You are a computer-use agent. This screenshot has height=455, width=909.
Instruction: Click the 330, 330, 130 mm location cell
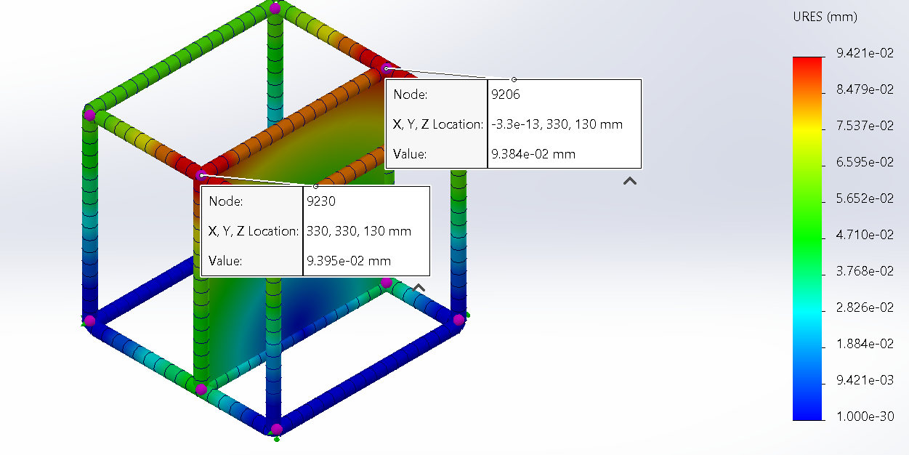(359, 231)
